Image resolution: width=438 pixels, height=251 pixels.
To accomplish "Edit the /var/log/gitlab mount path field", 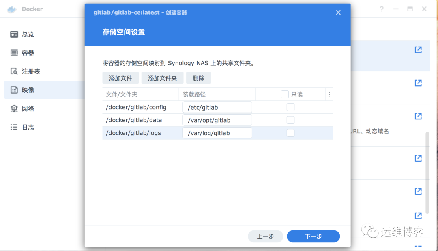I will pyautogui.click(x=217, y=133).
